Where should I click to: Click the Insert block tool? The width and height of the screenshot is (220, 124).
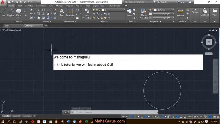[129, 12]
